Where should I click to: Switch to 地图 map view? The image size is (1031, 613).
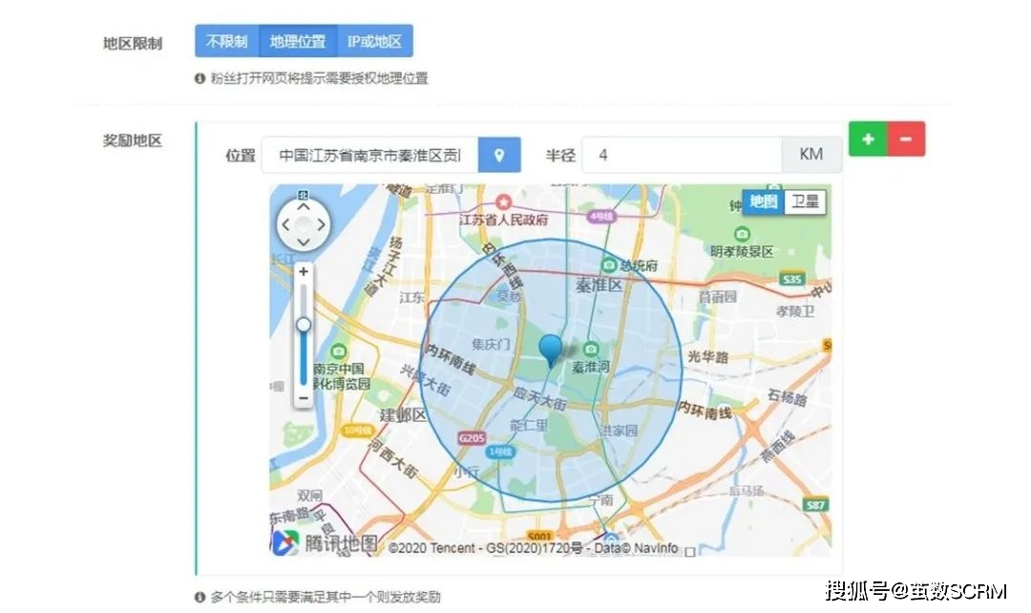763,202
